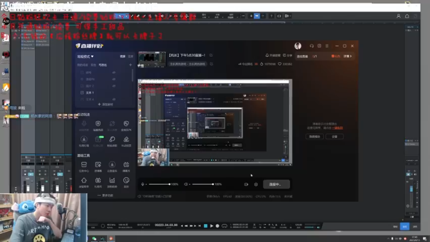Screen dimensions: 430x242
Task: Switch to the 横屏 orientation tab
Action: [x=123, y=56]
